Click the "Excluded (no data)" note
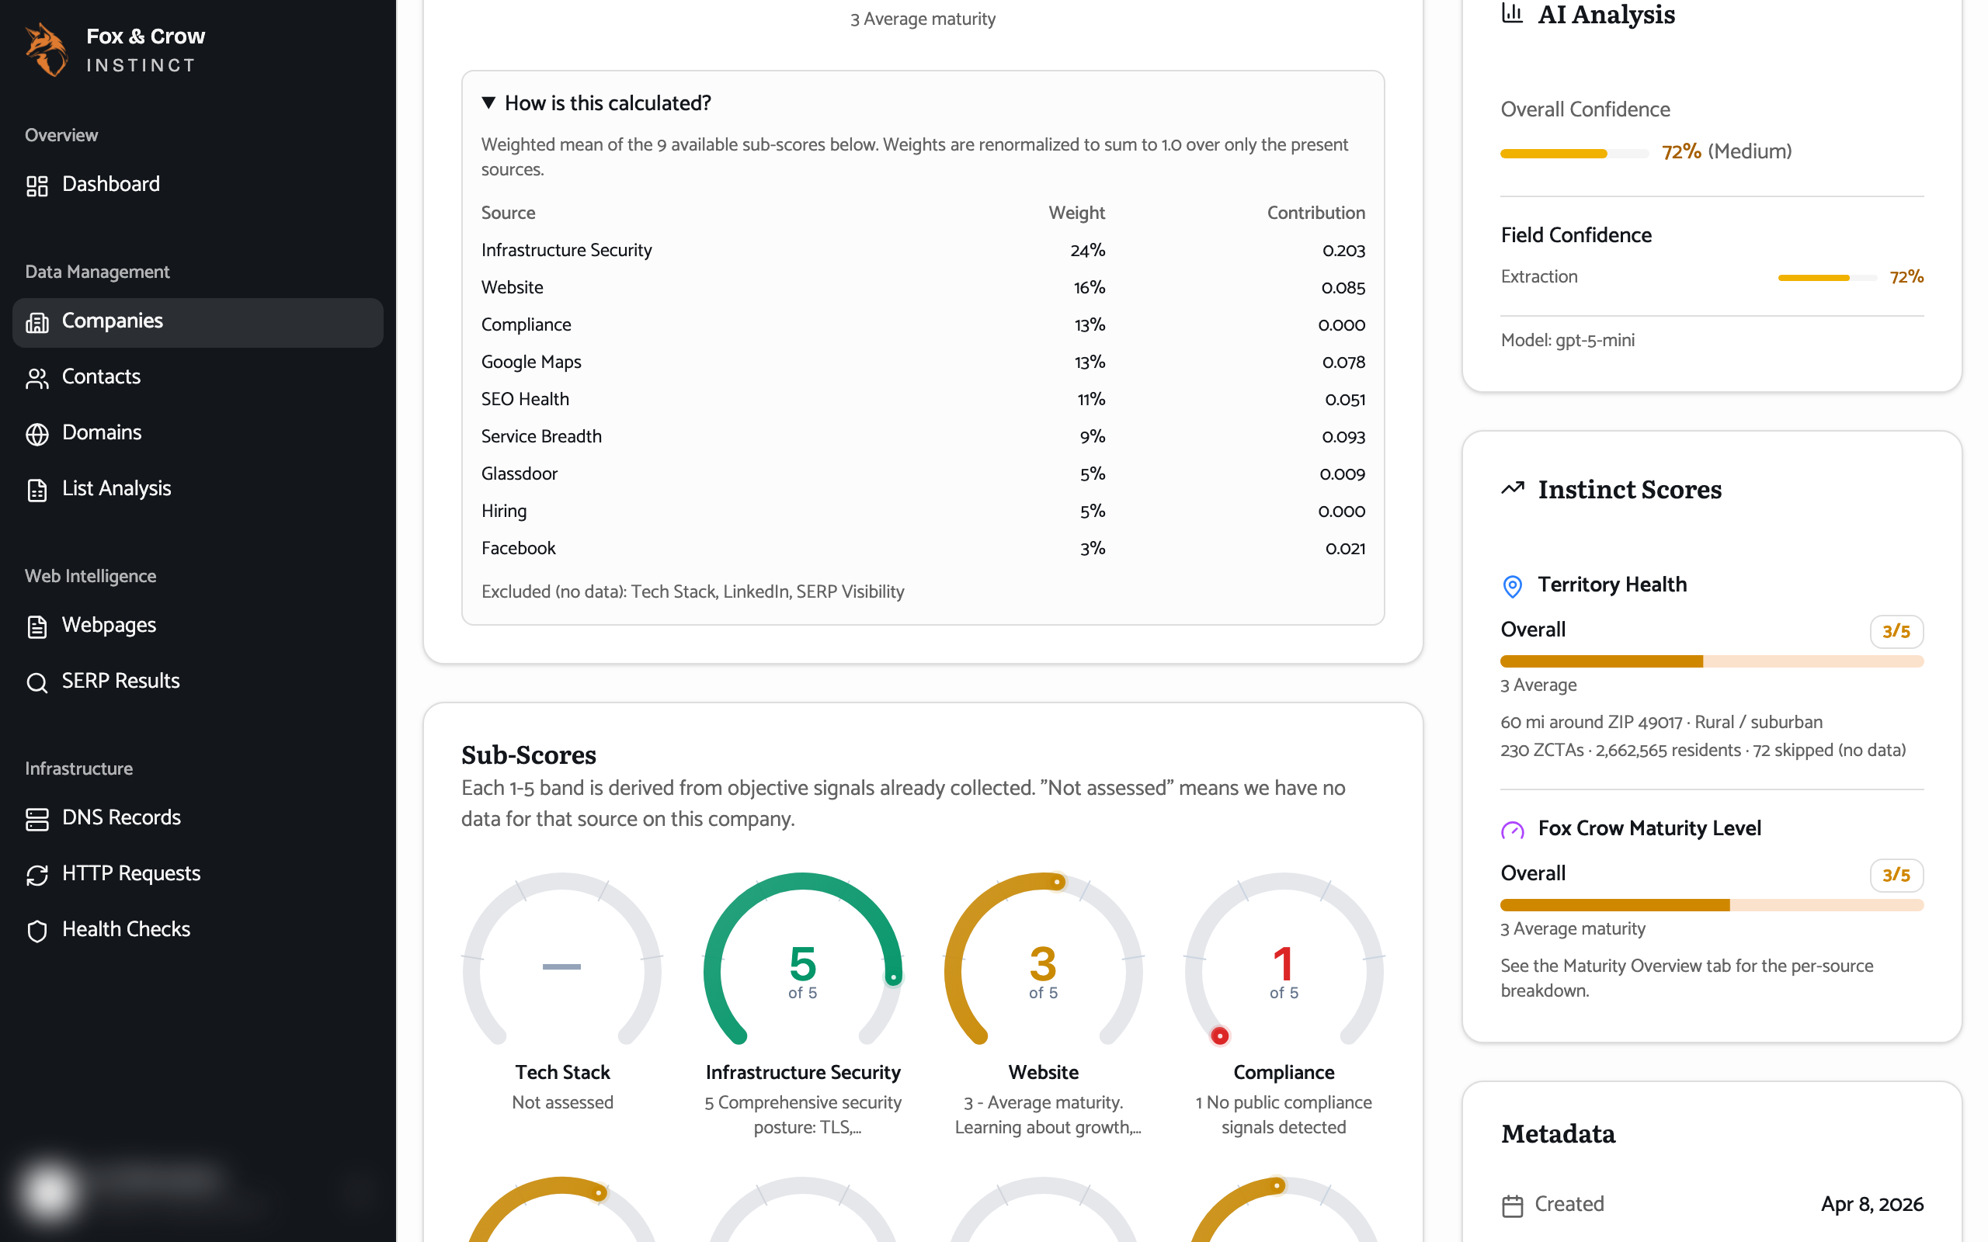The image size is (1988, 1242). pos(693,592)
